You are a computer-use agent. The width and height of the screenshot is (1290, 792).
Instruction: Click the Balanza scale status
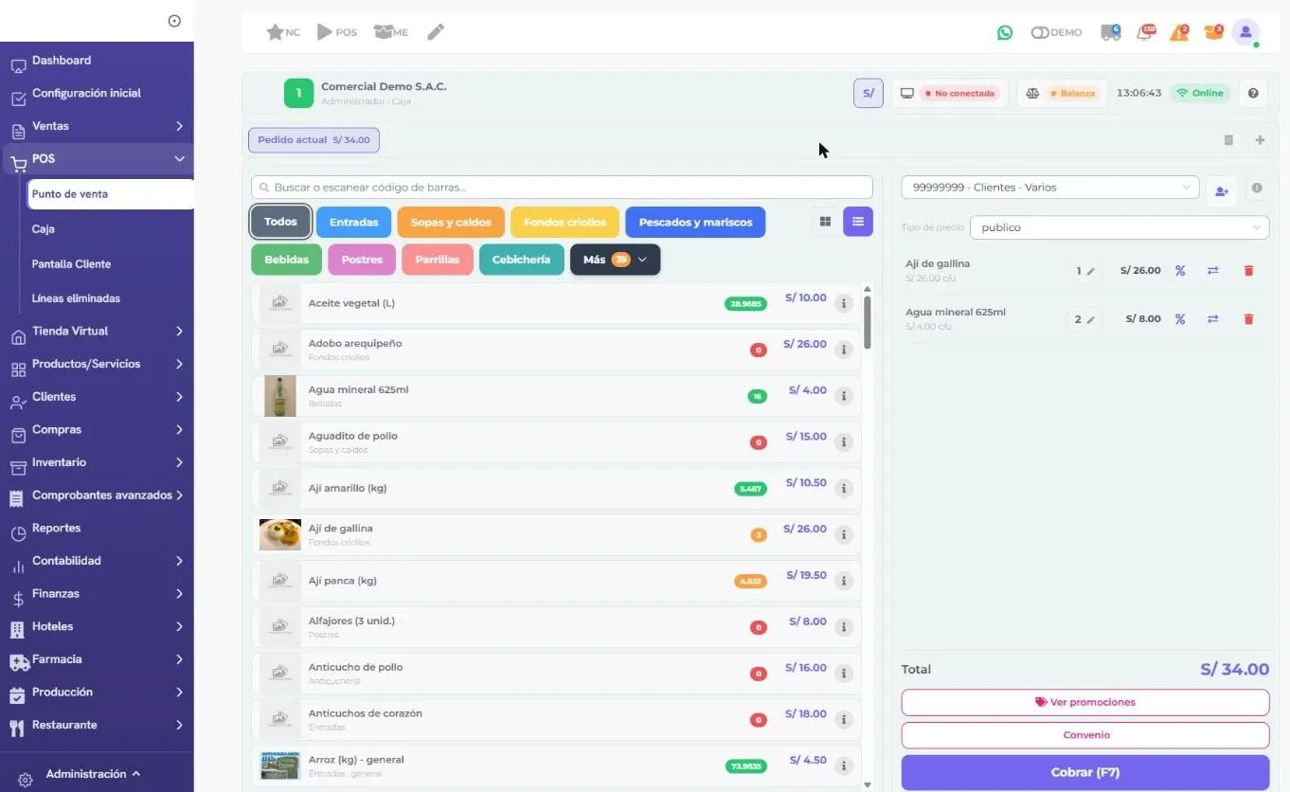pyautogui.click(x=1061, y=93)
